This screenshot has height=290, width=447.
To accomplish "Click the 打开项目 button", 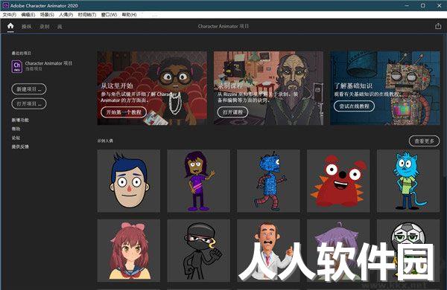I will click(x=29, y=103).
